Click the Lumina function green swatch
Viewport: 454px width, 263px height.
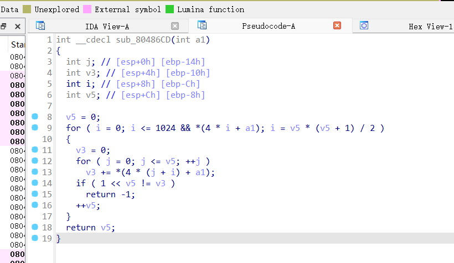(169, 9)
